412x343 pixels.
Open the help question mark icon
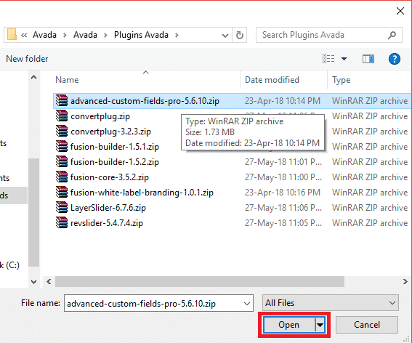click(394, 59)
